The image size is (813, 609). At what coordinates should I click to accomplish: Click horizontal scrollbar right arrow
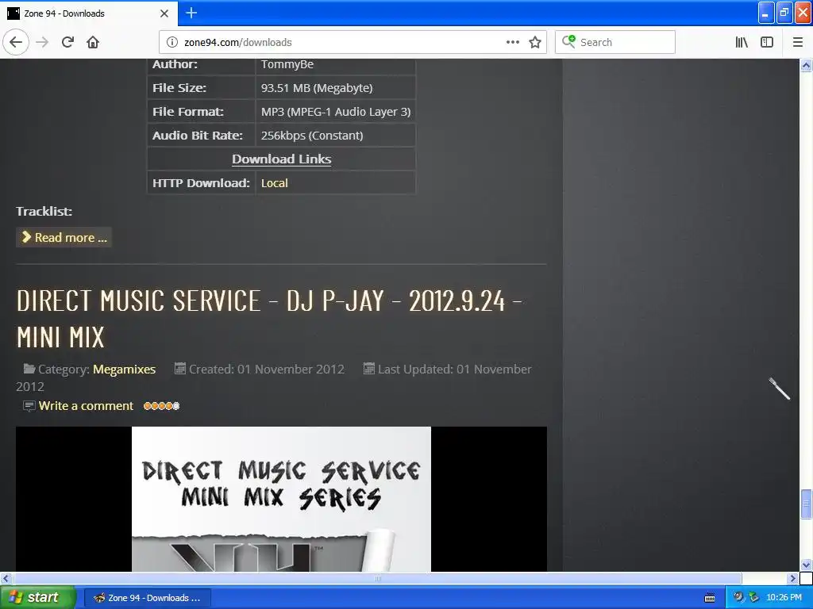pyautogui.click(x=793, y=578)
